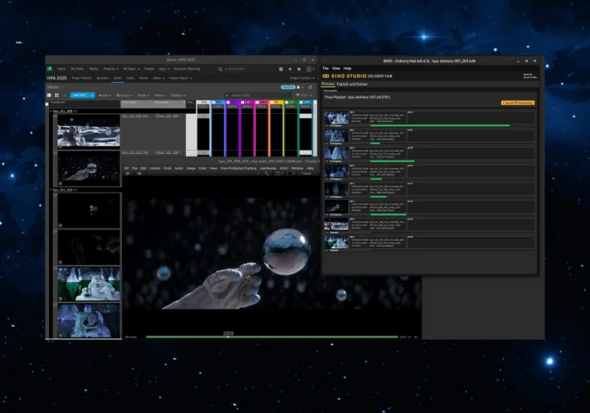590x413 pixels.
Task: Open My Tasks in Flow top navigation
Action: click(77, 69)
